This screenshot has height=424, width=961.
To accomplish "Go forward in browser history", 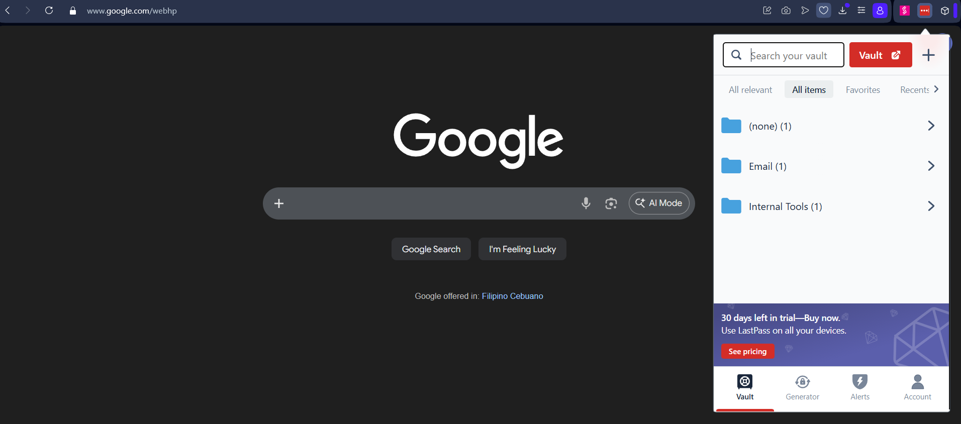I will click(x=28, y=11).
